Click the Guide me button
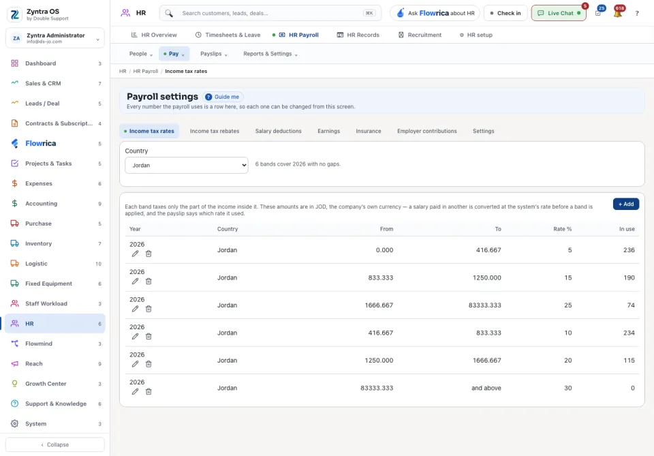Image resolution: width=654 pixels, height=456 pixels. coord(223,97)
